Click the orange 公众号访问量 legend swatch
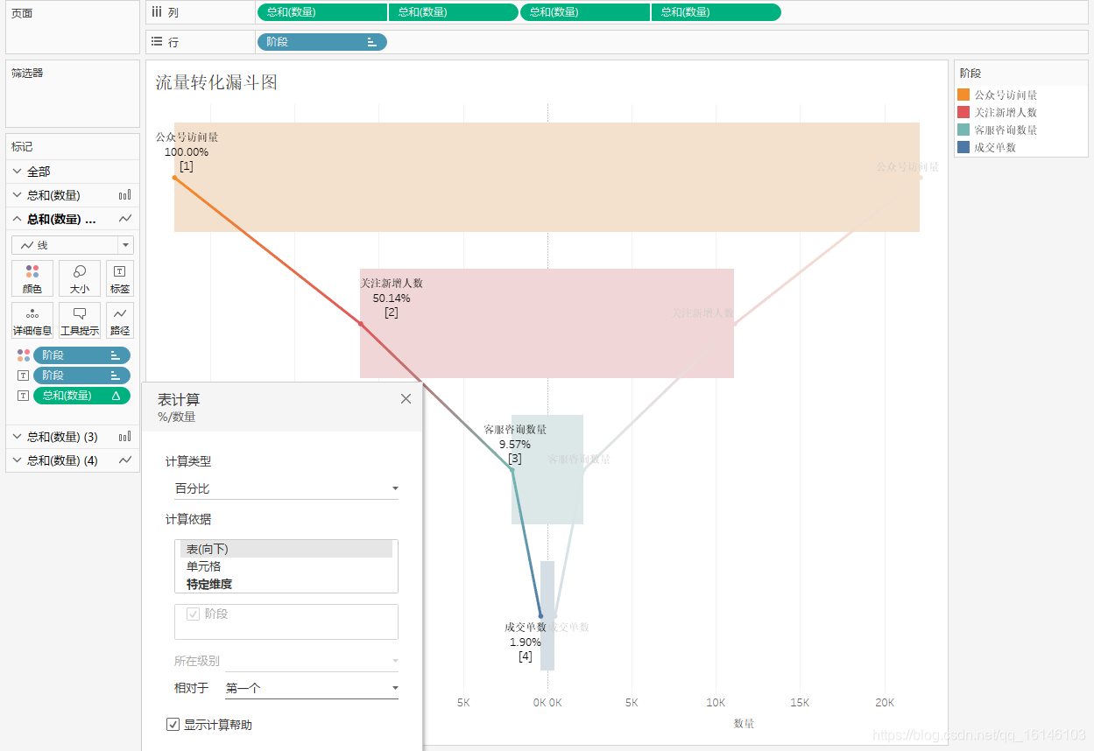 [963, 95]
